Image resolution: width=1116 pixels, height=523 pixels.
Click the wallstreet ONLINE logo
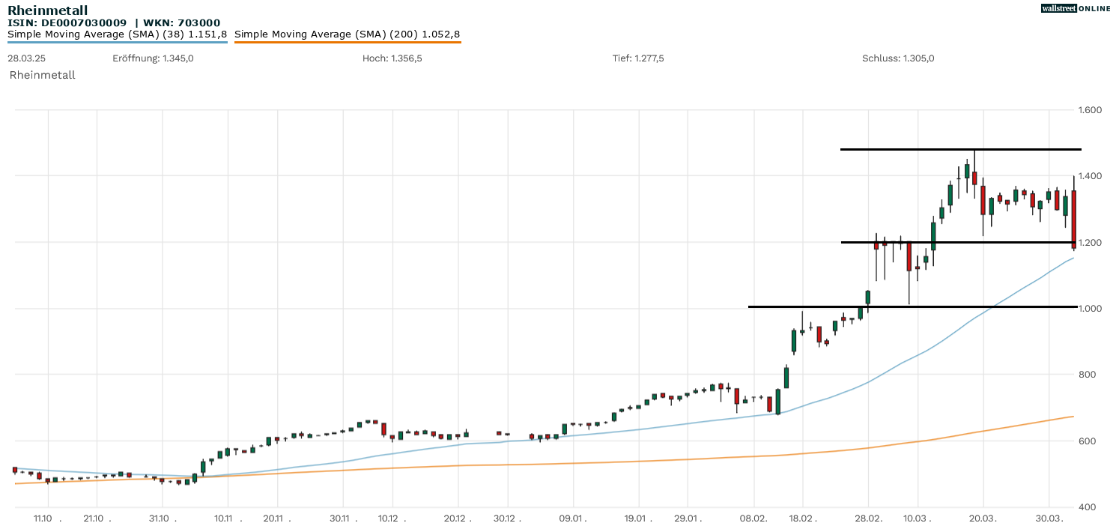[x=1076, y=8]
